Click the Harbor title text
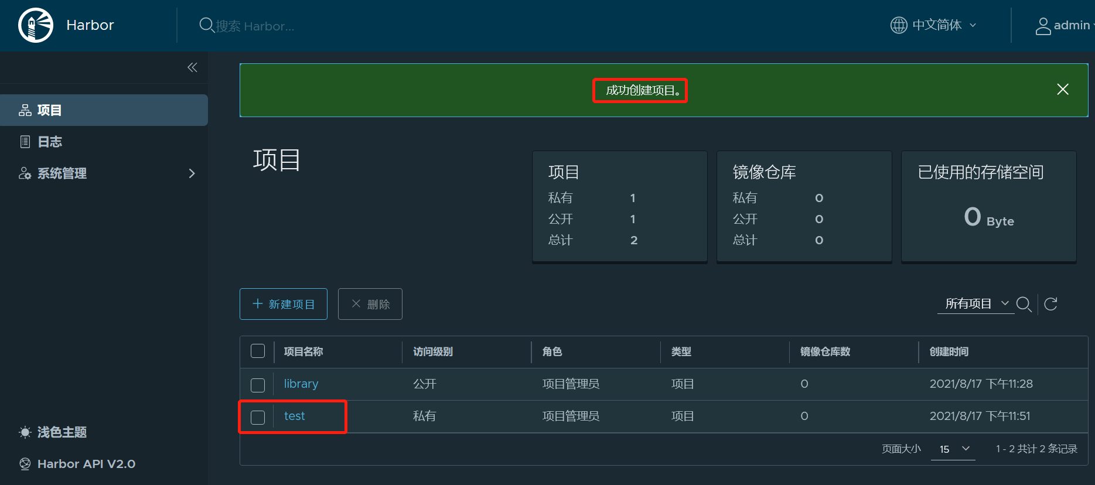 90,25
